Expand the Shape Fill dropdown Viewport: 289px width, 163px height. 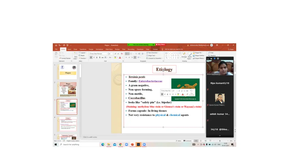198,53
